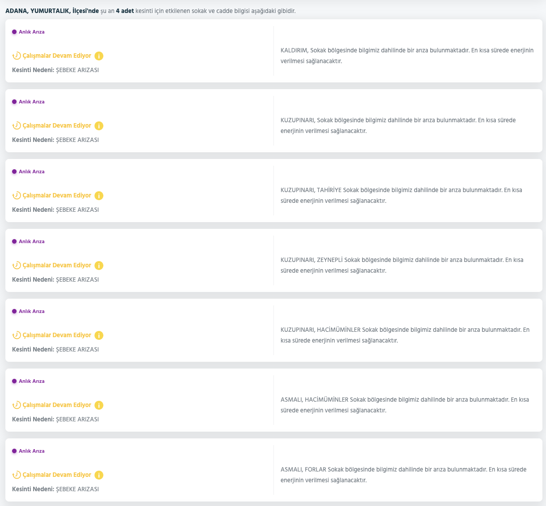Click the clock progress icon in KALDIRIM card
Image resolution: width=546 pixels, height=506 pixels.
(17, 56)
